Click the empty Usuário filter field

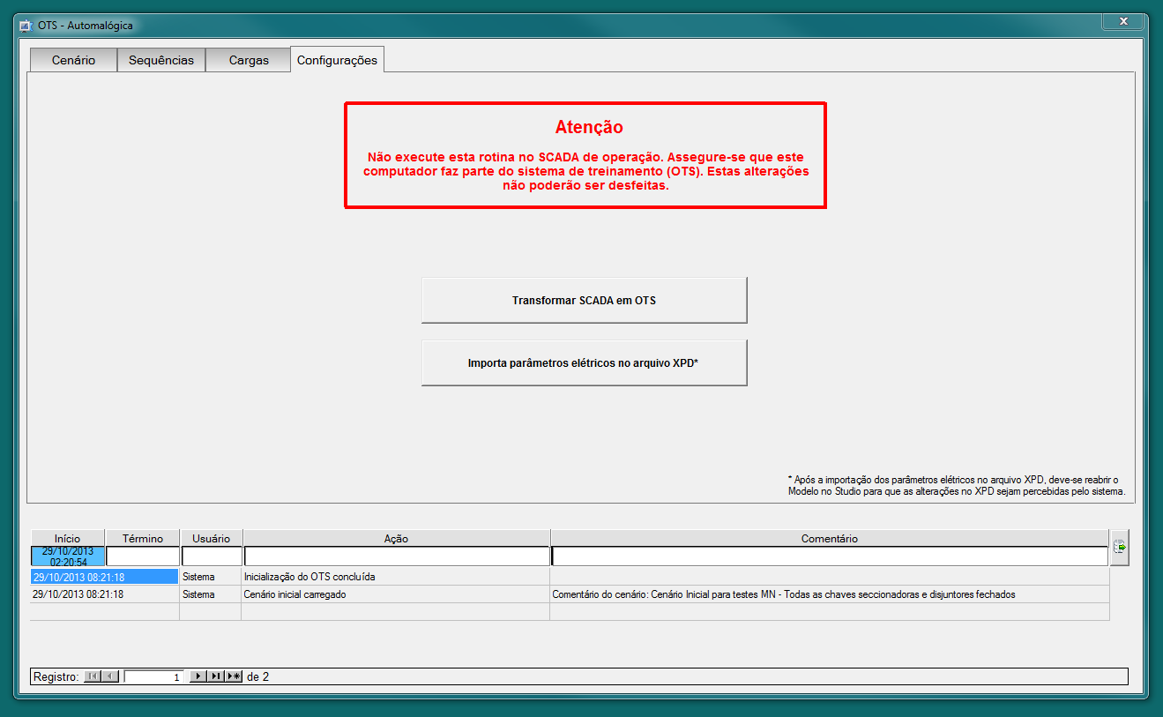[x=212, y=556]
